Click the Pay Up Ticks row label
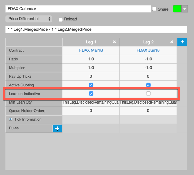Viewport: 194px width, 175px height. 20,76
